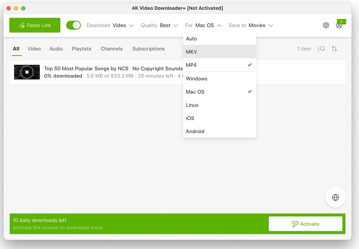359x249 pixels.
Task: Close the window with the red button
Action: click(9, 8)
